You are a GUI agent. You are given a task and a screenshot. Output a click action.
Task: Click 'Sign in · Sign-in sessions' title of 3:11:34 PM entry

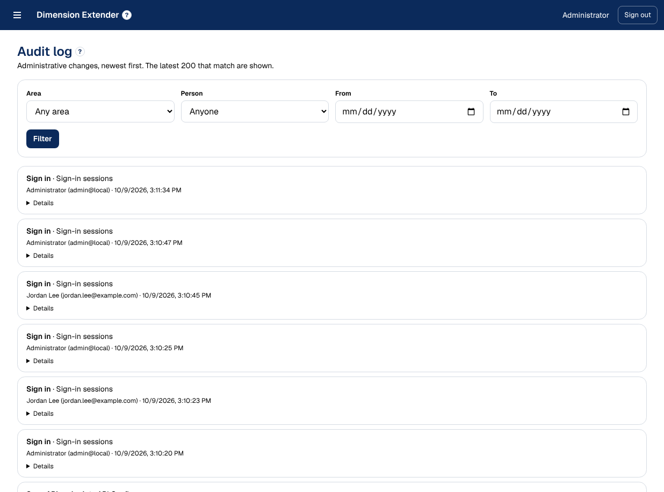click(70, 178)
